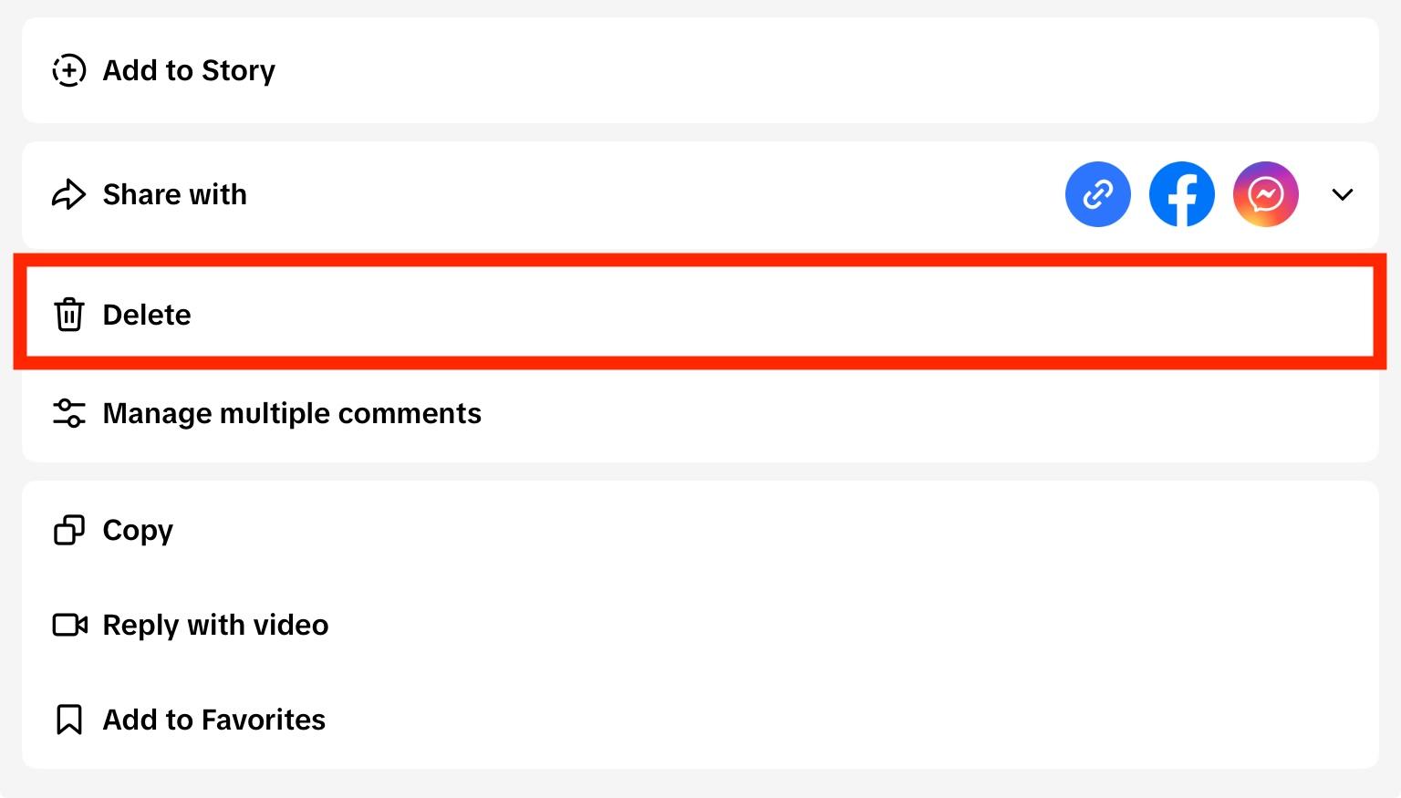Tap the Share with label
1401x798 pixels.
click(x=174, y=194)
